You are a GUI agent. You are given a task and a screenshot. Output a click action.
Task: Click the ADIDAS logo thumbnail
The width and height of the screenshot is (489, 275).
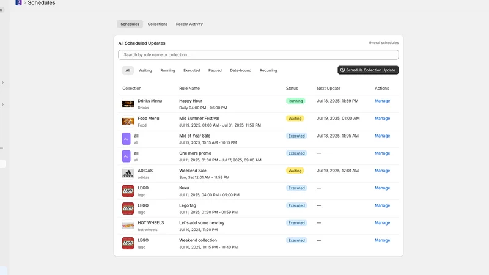[128, 174]
